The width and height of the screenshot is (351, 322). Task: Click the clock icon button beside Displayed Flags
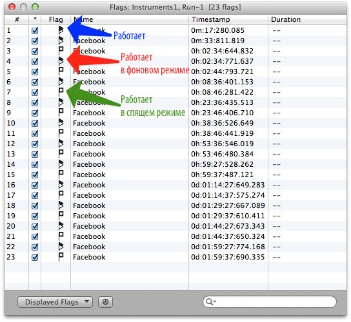point(105,302)
